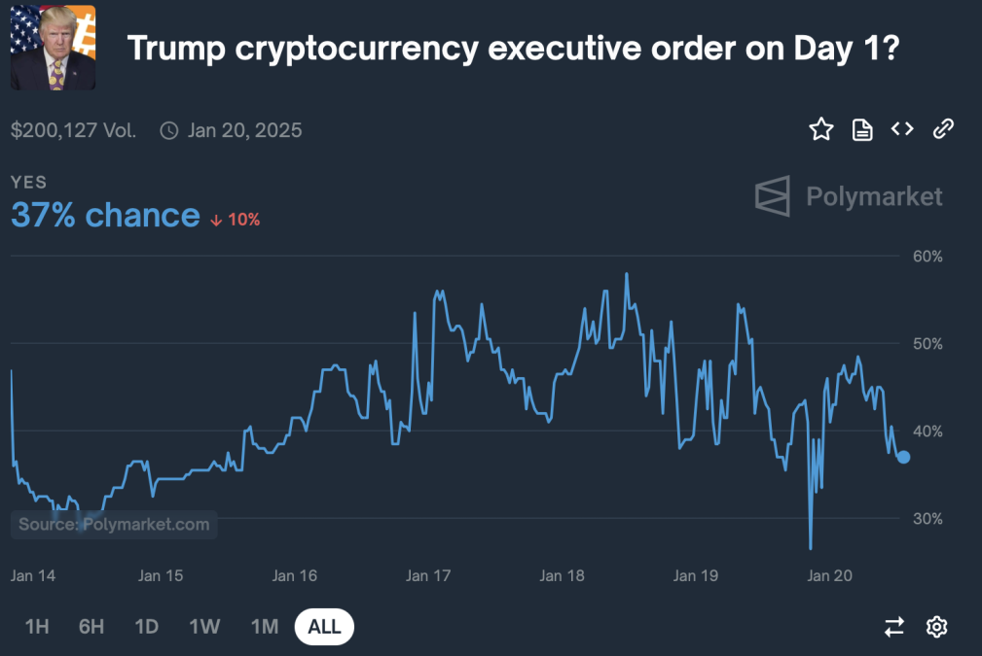Open the document details icon
The height and width of the screenshot is (656, 982).
862,129
